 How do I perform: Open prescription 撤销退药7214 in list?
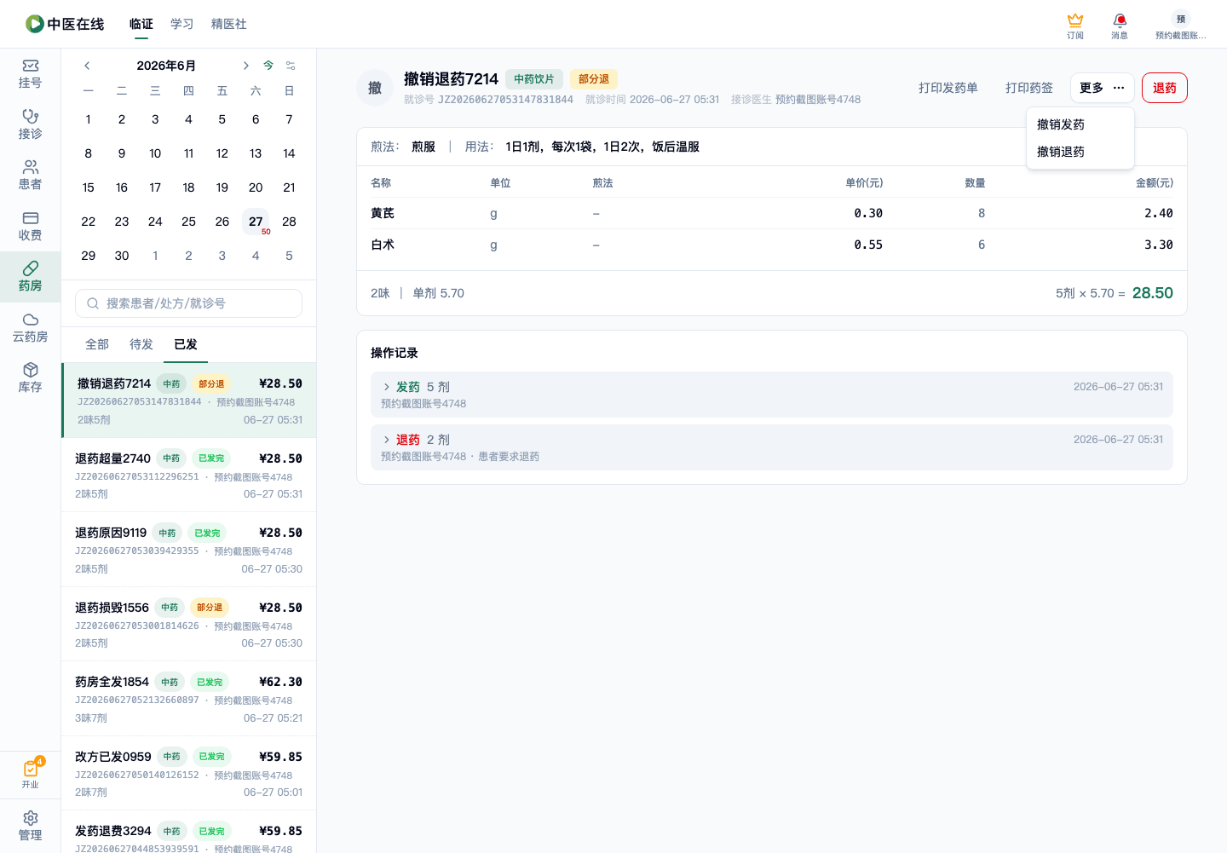click(188, 401)
